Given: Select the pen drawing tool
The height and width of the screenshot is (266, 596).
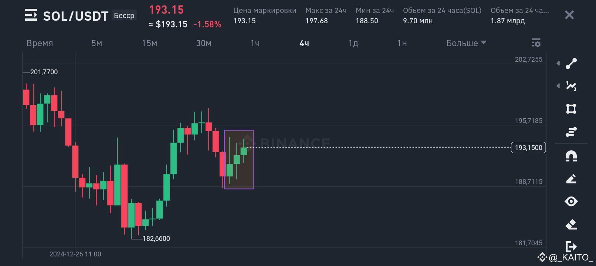Looking at the screenshot, I should pyautogui.click(x=571, y=178).
